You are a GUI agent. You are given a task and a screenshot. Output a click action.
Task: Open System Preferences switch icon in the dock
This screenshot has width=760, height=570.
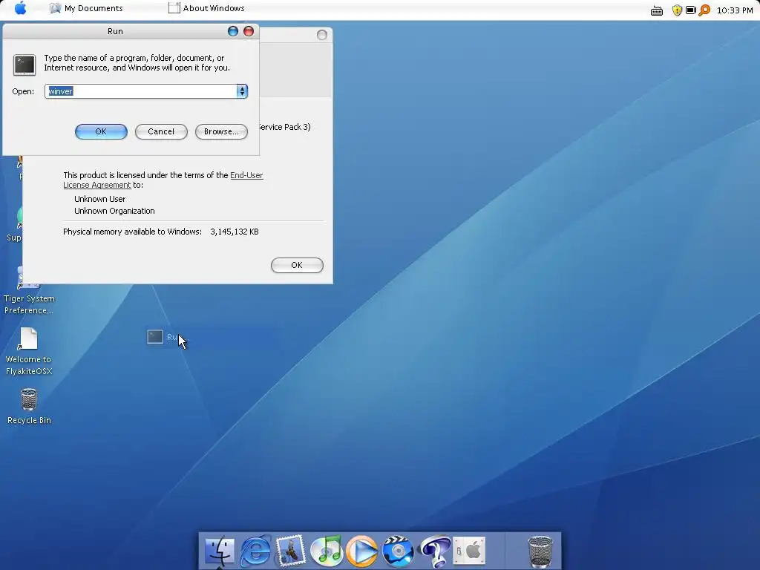tap(469, 551)
